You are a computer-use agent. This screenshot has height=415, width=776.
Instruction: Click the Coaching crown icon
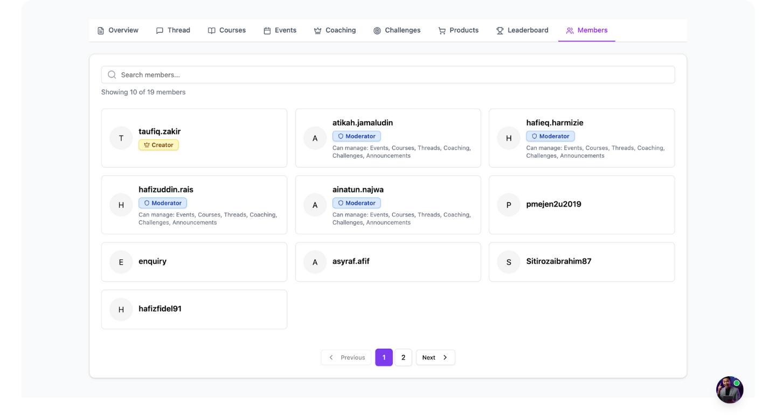[318, 31]
